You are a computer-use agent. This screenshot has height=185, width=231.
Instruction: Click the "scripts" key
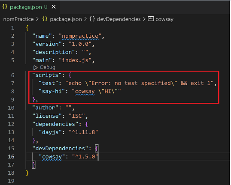pyautogui.click(x=47, y=75)
